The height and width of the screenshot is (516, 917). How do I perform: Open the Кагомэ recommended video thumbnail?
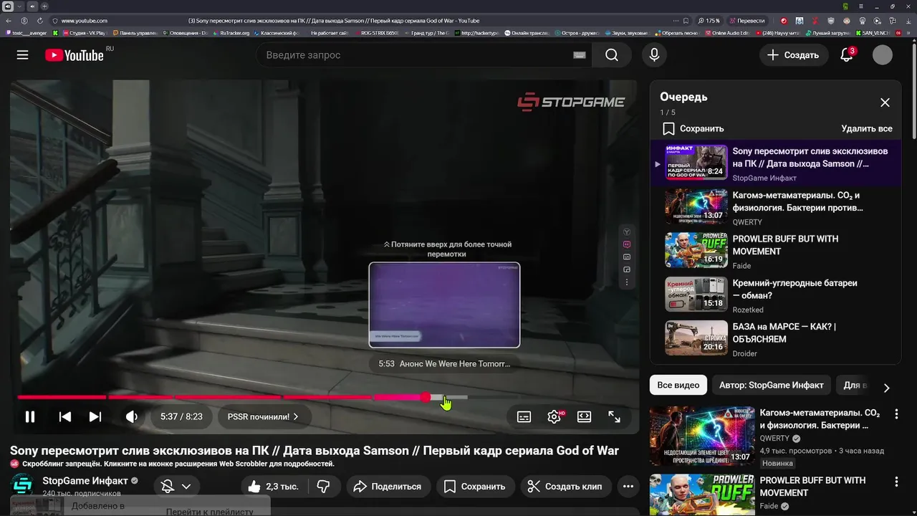pyautogui.click(x=701, y=436)
